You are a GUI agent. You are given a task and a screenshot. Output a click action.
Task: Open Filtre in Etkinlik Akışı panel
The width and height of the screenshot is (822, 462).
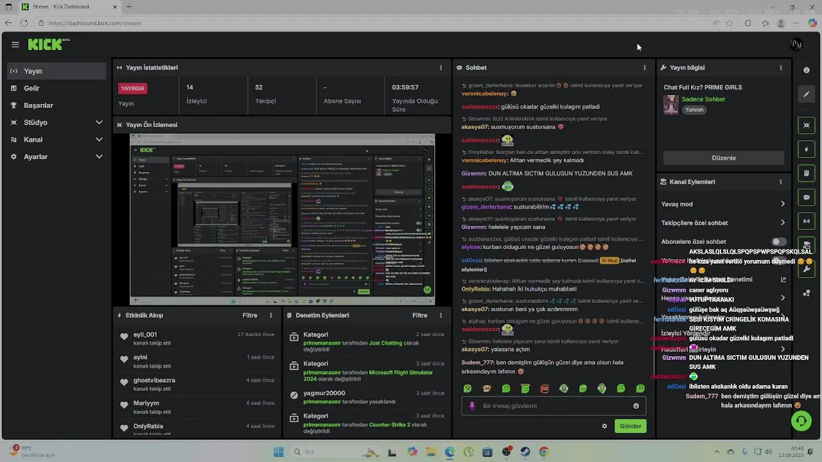point(250,315)
